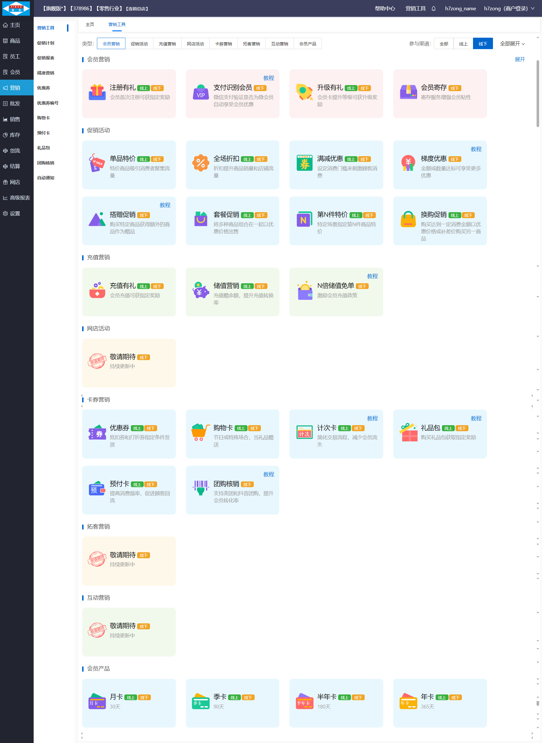This screenshot has width=542, height=743.
Task: Filter type by 卡券营销
Action: click(223, 44)
